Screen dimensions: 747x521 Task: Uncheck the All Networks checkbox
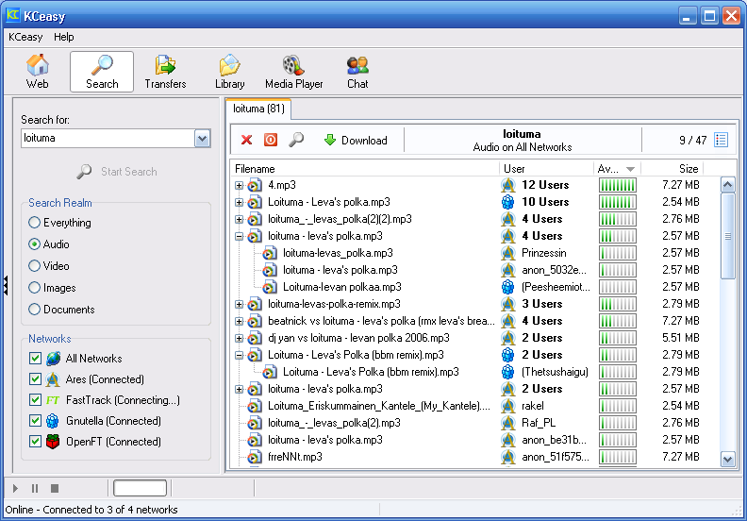(x=35, y=359)
